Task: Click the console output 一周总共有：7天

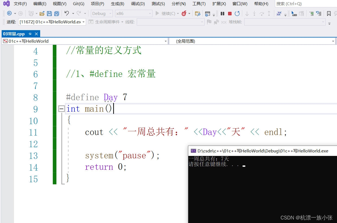Action: pos(209,159)
